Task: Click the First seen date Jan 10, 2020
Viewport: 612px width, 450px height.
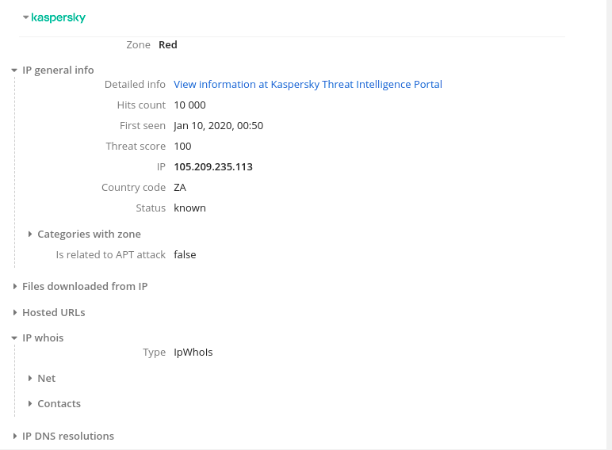Action: click(218, 125)
